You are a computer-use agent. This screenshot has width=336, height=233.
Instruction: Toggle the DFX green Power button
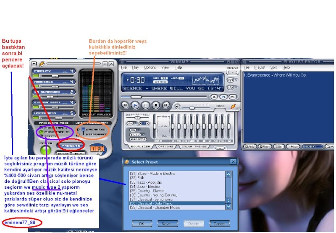click(46, 150)
